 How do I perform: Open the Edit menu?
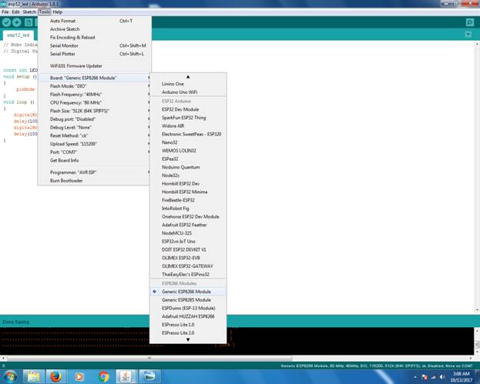(x=15, y=12)
